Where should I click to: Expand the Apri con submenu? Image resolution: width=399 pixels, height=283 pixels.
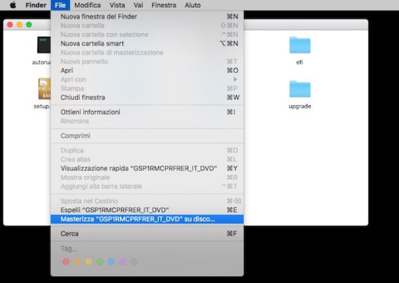(x=74, y=79)
